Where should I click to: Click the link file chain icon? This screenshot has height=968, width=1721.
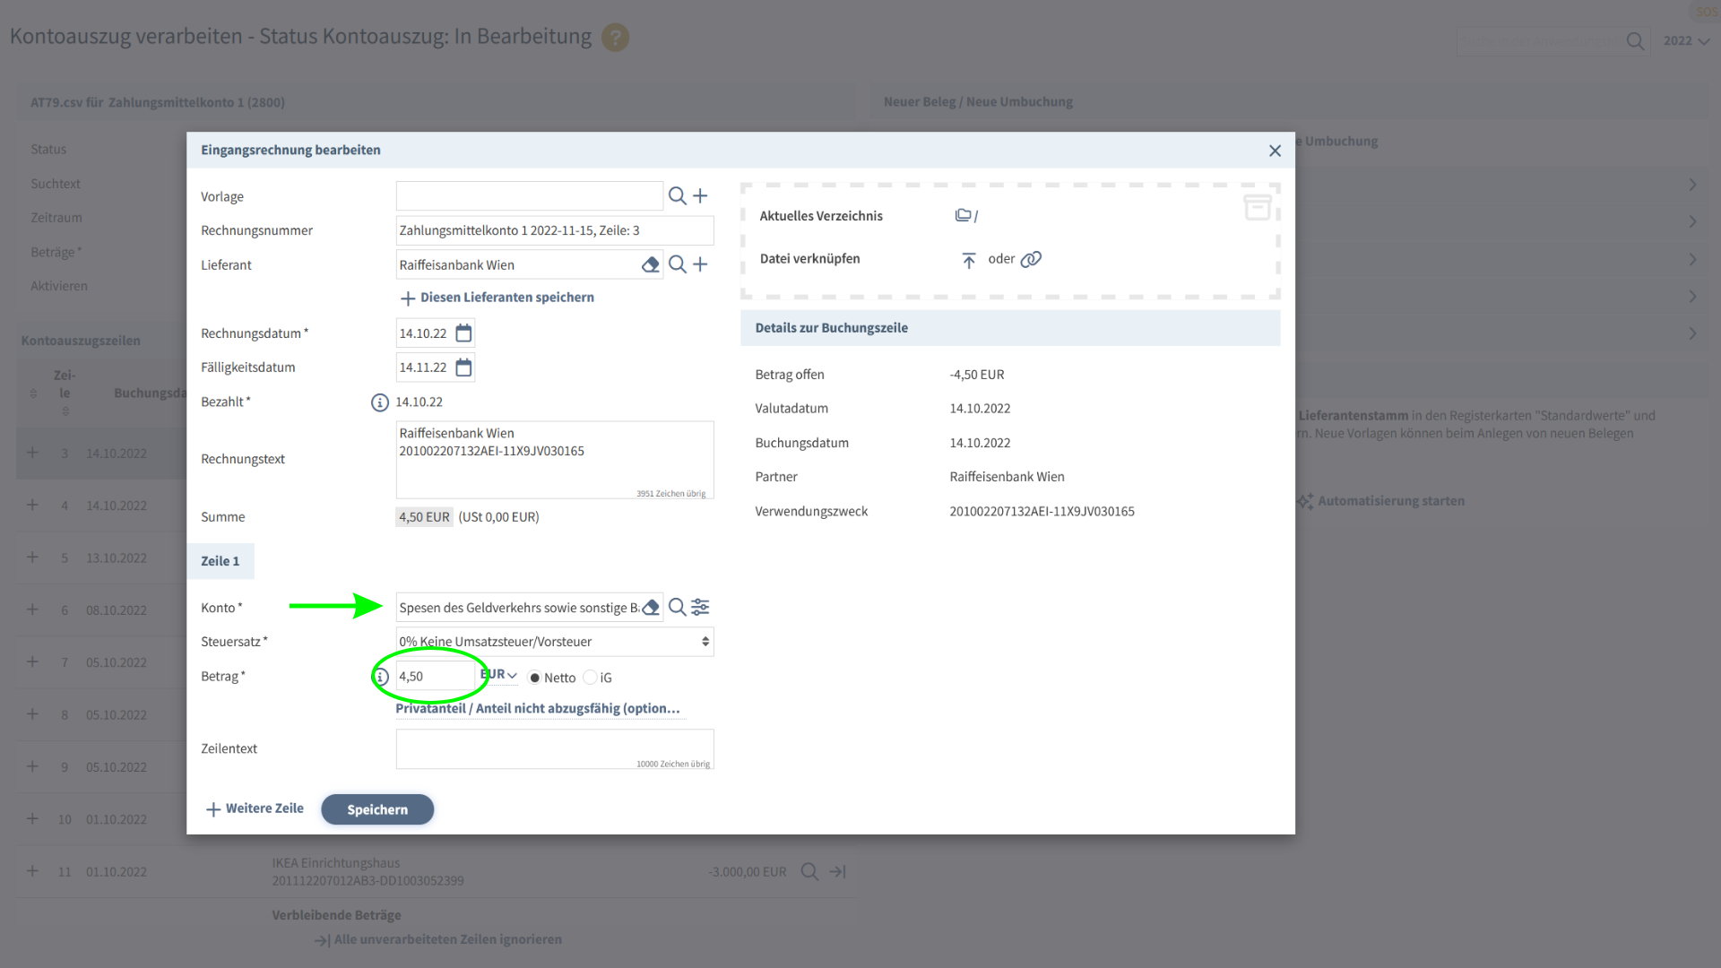[x=1031, y=259]
